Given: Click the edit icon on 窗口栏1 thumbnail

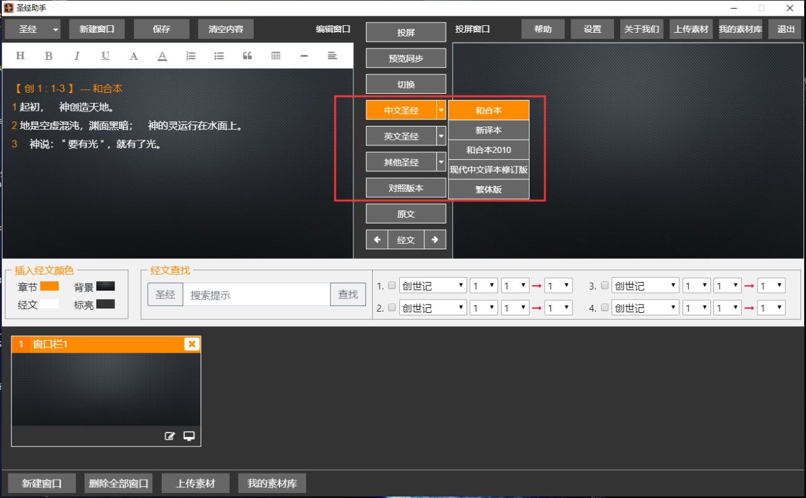Looking at the screenshot, I should click(x=169, y=436).
